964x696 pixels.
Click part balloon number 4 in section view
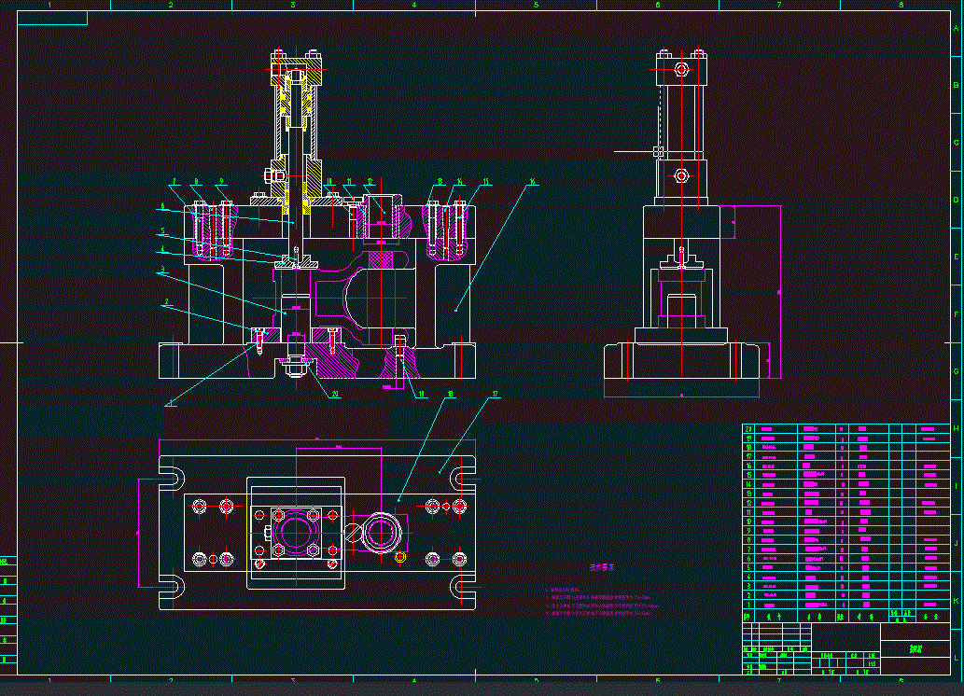pos(163,250)
